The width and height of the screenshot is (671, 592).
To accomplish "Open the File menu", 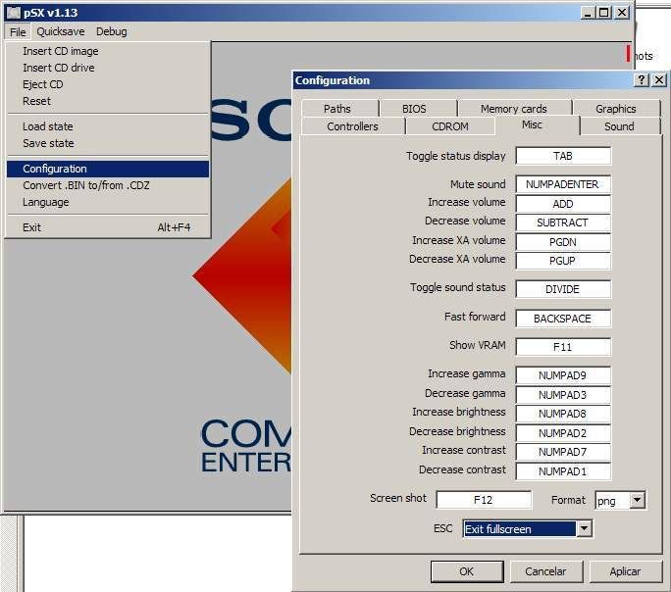I will click(18, 32).
